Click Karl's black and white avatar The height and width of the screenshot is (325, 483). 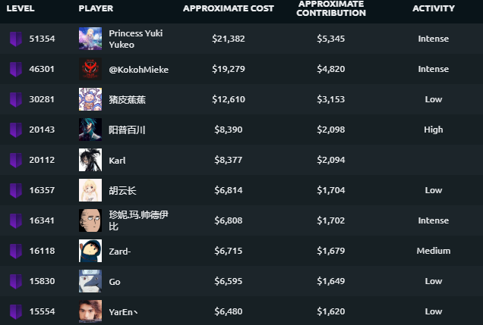click(90, 160)
